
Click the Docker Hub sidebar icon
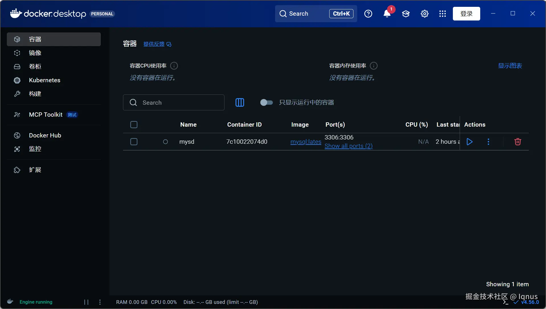pos(17,135)
